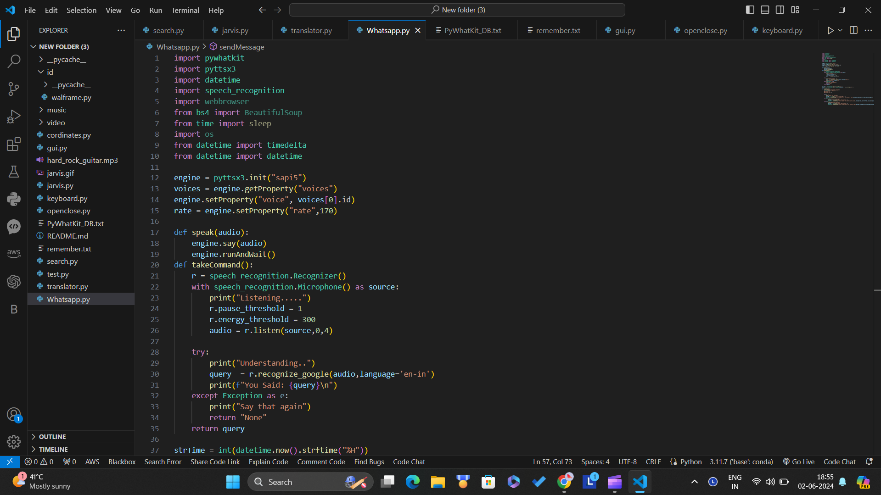Toggle the primary side bar layout button

[750, 10]
